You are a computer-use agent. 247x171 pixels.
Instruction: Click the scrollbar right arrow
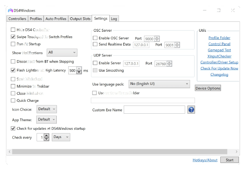[x=236, y=152]
